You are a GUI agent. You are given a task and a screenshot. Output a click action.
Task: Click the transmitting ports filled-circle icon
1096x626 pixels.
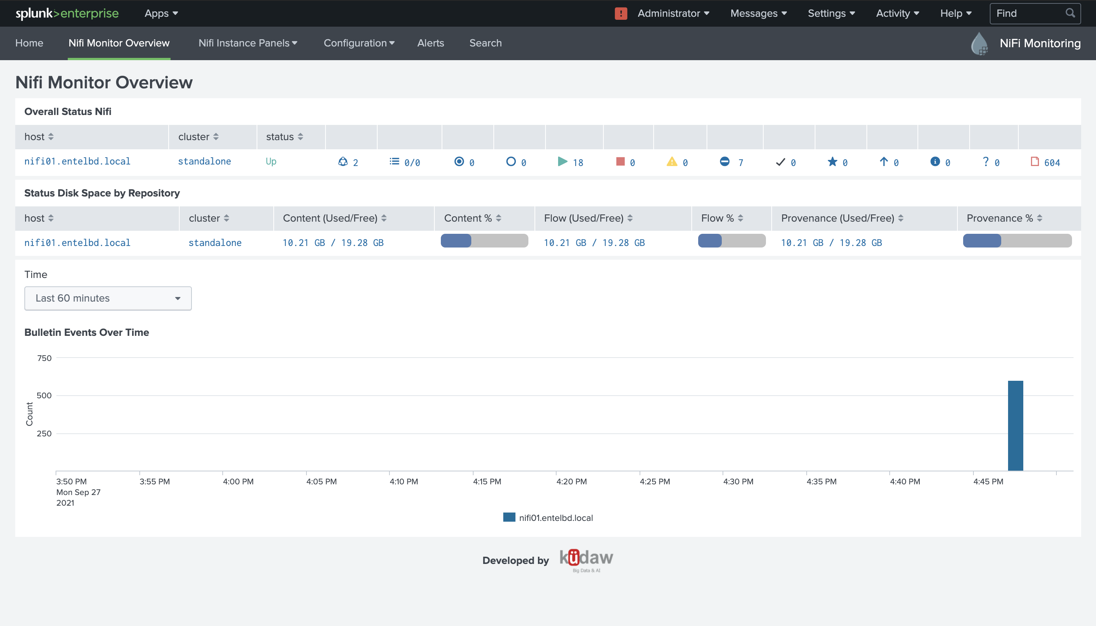coord(459,162)
